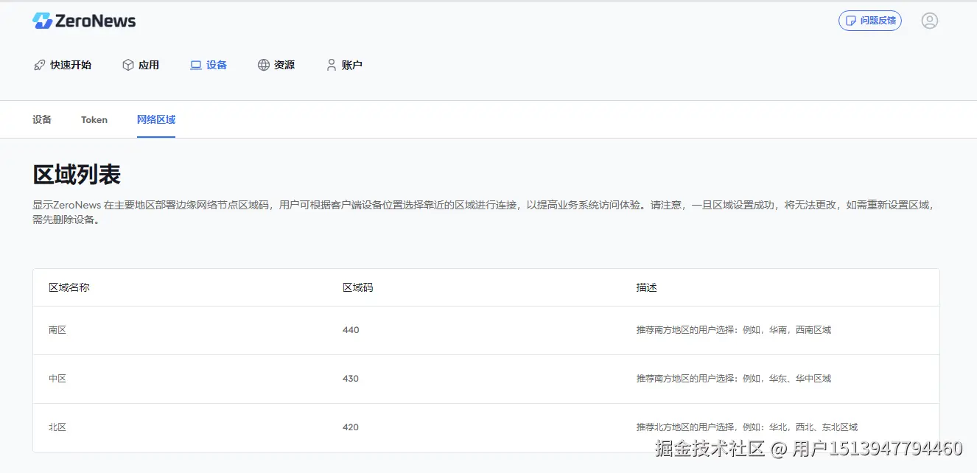
Task: Select the 北区 row name
Action: point(57,427)
